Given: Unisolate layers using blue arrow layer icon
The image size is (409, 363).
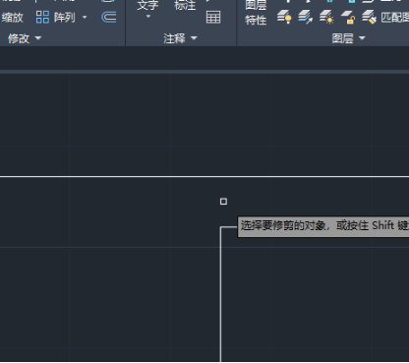Looking at the screenshot, I should [x=305, y=17].
